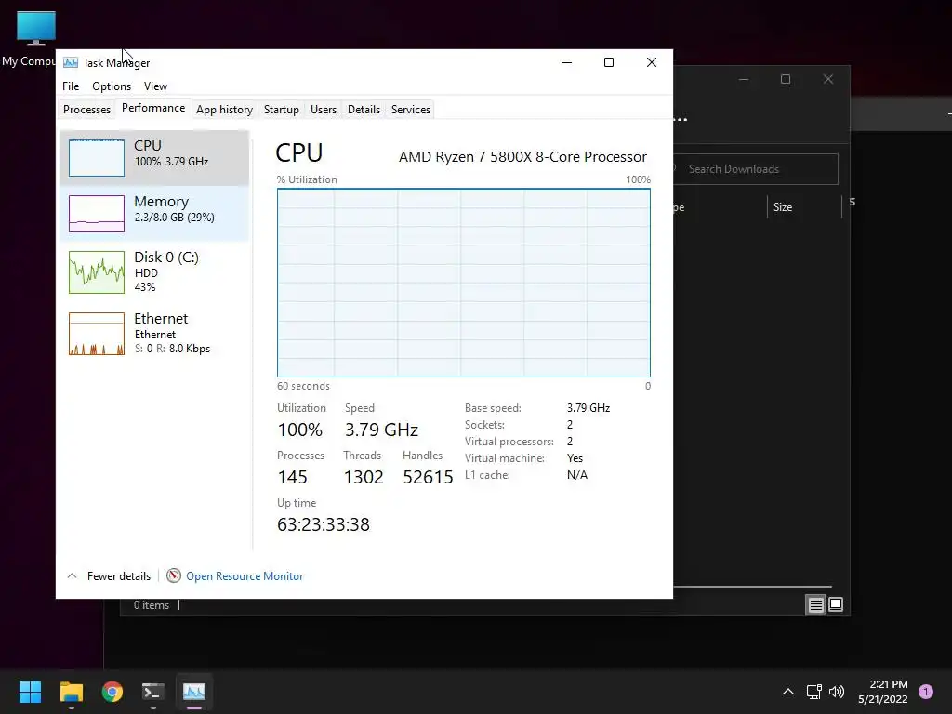Click the Virtual machine Yes value

[575, 458]
